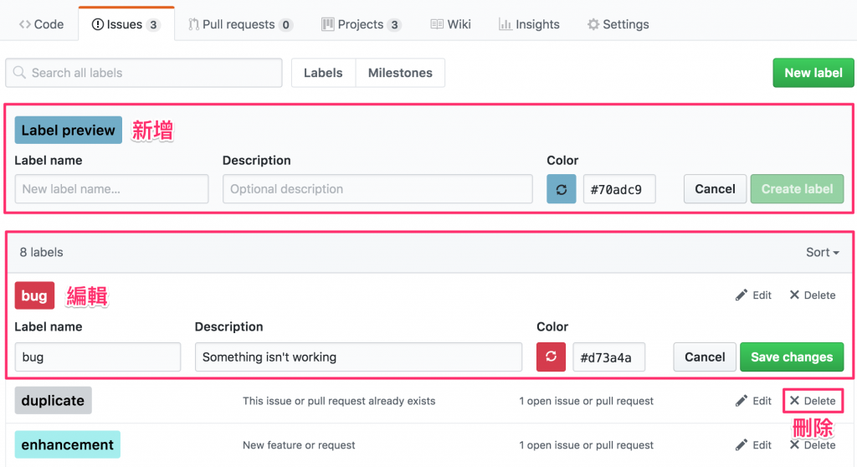
Task: Click the X Delete icon for duplicate label
Action: click(x=794, y=401)
